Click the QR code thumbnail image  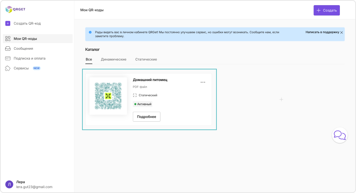coord(108,96)
